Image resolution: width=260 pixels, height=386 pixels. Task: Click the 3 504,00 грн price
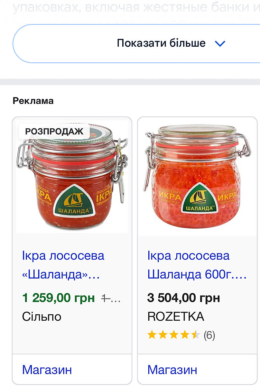(x=184, y=298)
